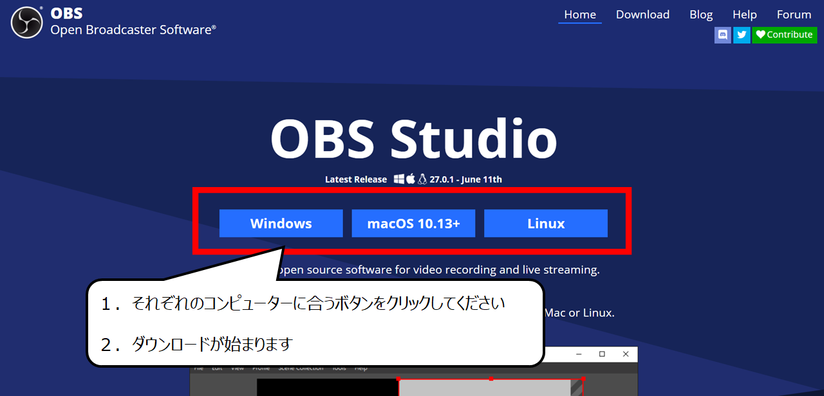Viewport: 824px width, 396px height.
Task: Click the large OBS Studio heading
Action: click(413, 139)
